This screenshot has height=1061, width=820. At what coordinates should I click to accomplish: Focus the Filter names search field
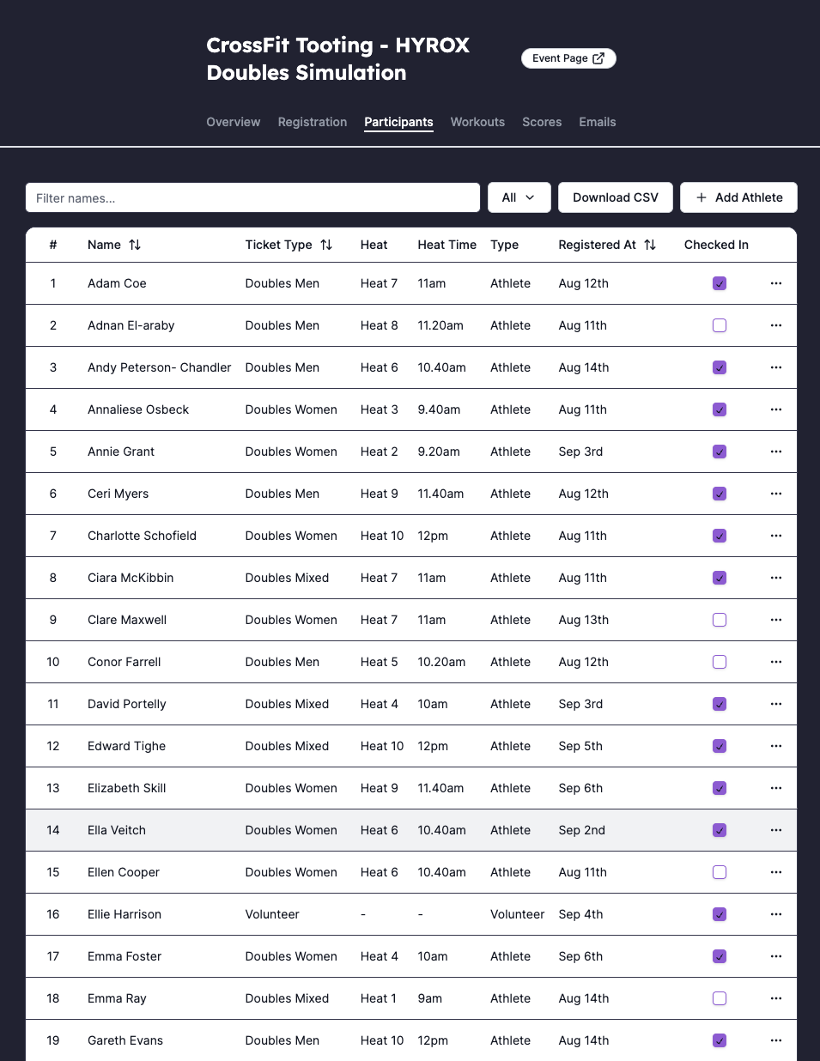click(252, 197)
